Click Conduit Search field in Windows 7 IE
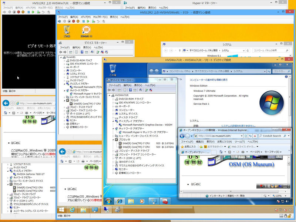Image resolution: width=296 pixels, height=222 pixels. click(273, 136)
